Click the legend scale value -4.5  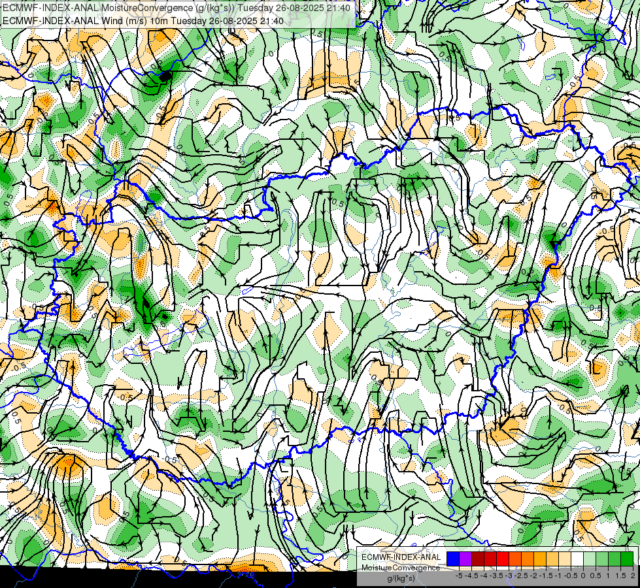pos(472,576)
